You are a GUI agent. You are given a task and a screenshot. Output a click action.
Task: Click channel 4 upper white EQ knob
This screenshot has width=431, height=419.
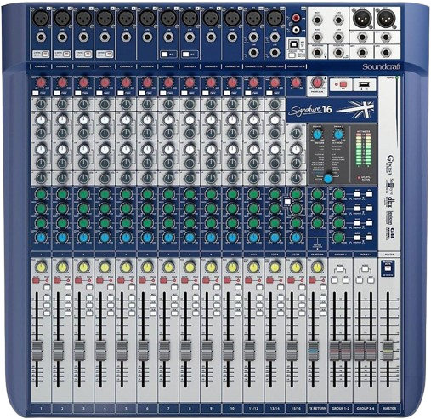point(105,120)
